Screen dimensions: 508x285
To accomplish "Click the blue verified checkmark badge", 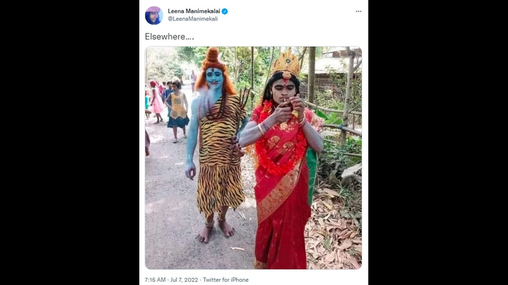I will pyautogui.click(x=225, y=11).
